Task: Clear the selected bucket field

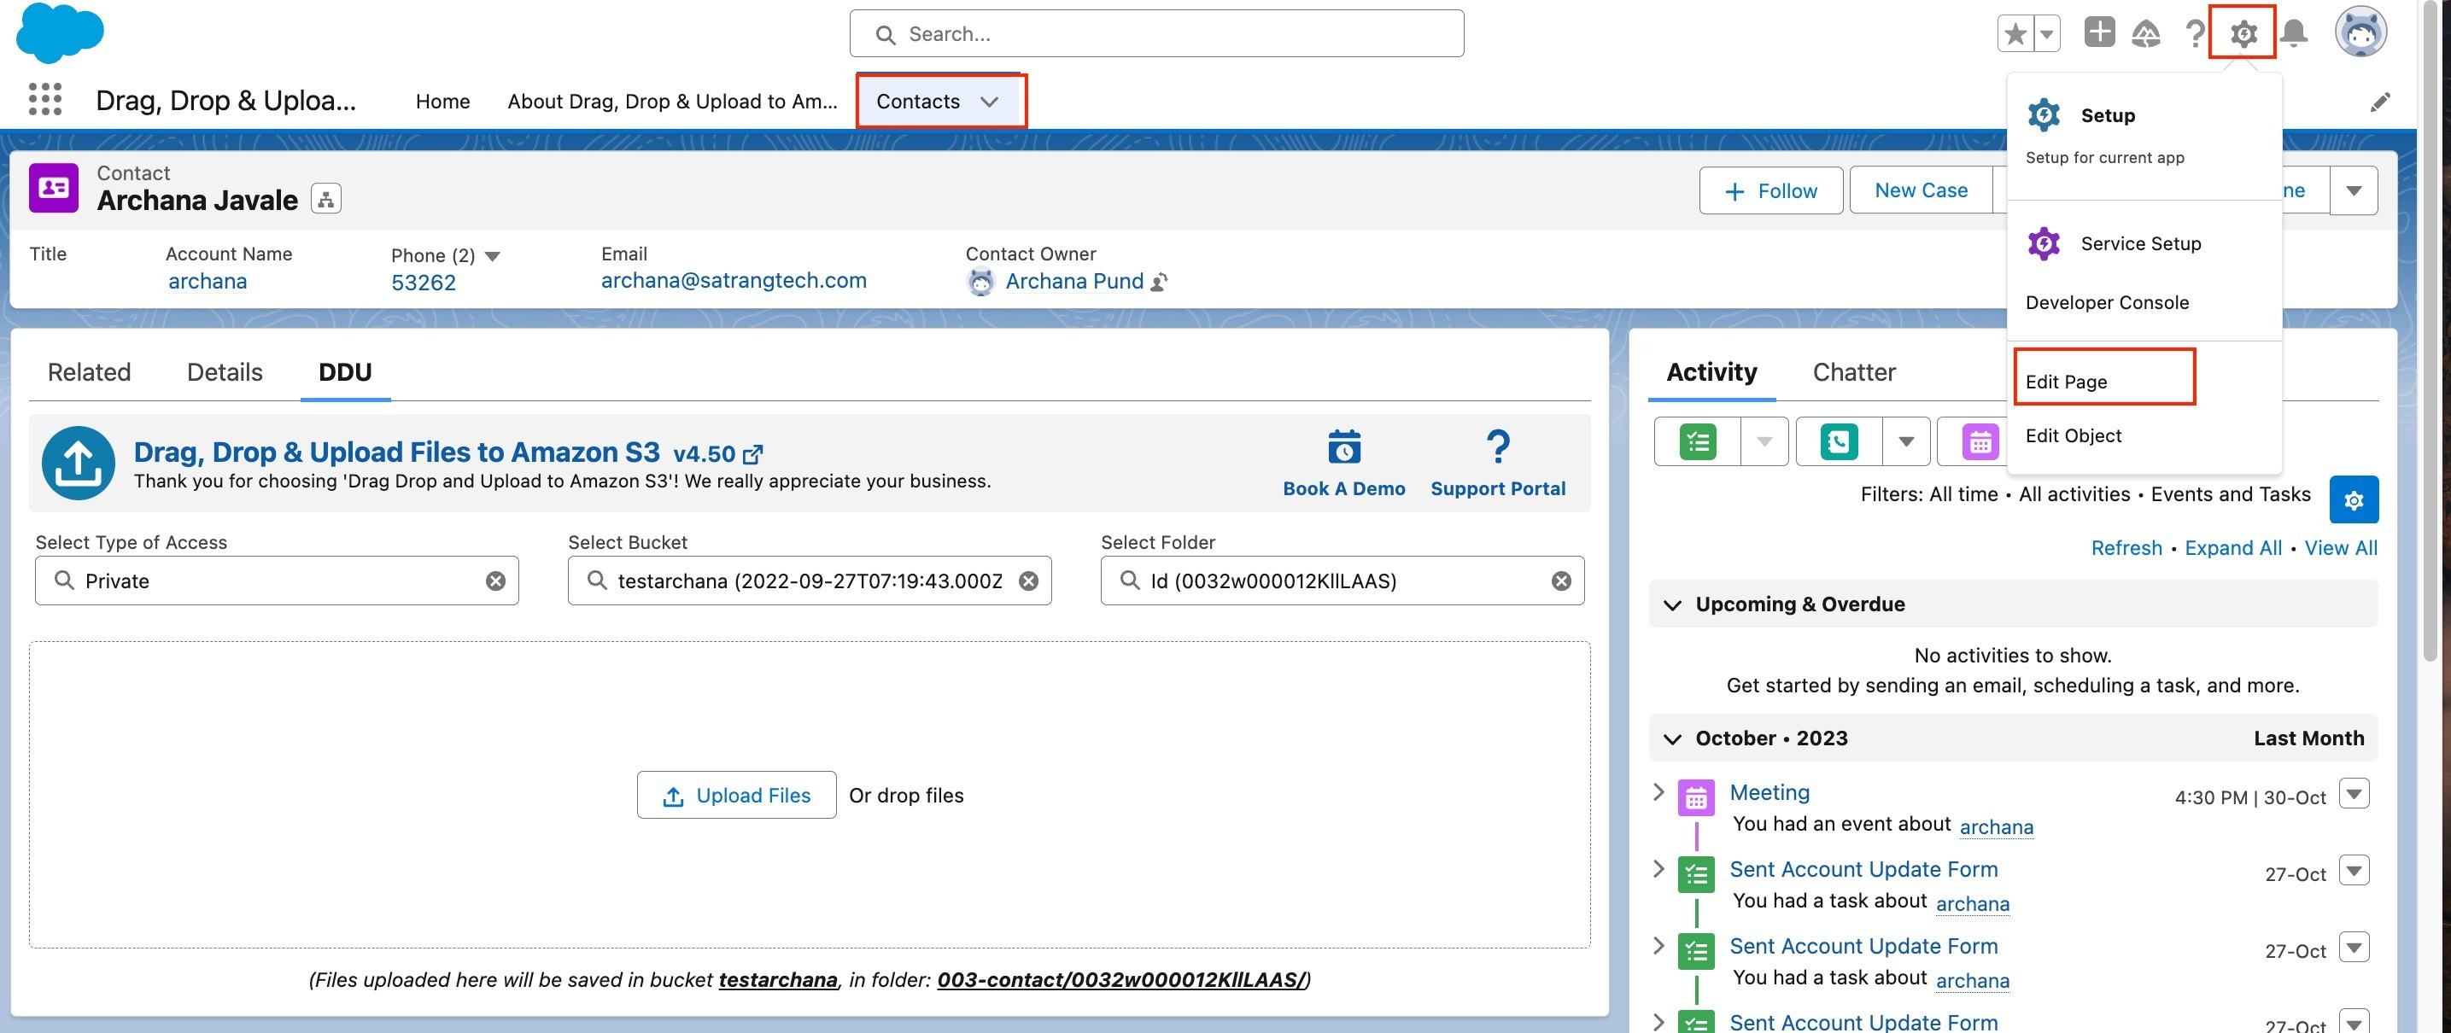Action: click(1028, 581)
